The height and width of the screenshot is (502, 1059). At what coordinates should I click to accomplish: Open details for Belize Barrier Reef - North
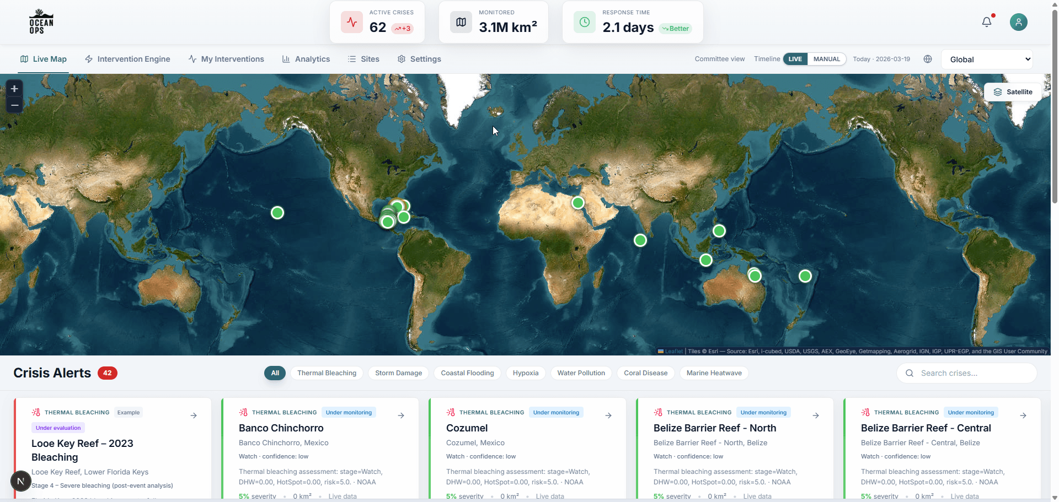tap(815, 415)
